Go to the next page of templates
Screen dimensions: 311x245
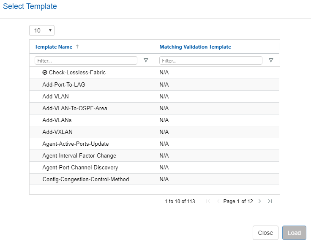tap(260, 201)
